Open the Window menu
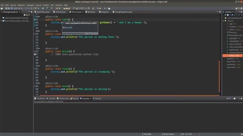 coord(59,5)
